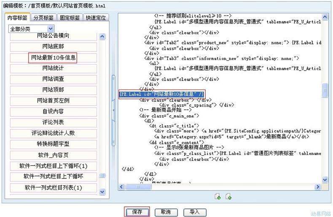Switch to the 内容标签 tab

point(17,17)
